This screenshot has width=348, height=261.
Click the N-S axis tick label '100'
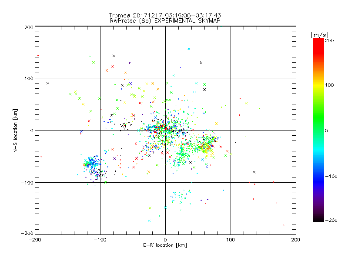point(29,78)
